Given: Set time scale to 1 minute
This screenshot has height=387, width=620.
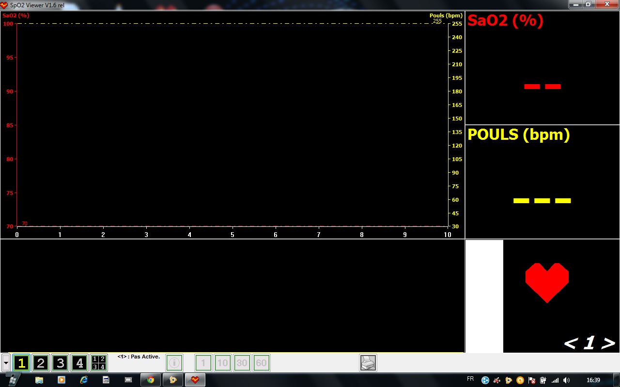Looking at the screenshot, I should tap(203, 362).
